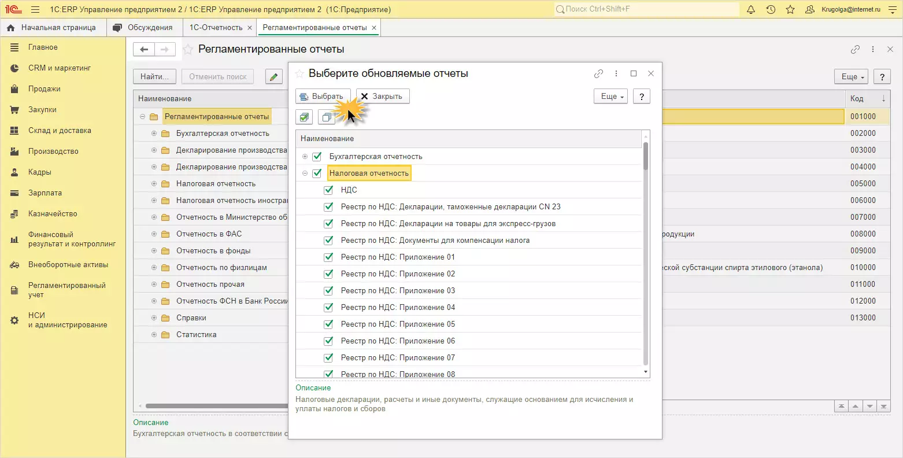This screenshot has height=458, width=903.
Task: Uncheck the НДС report checkbox
Action: [x=328, y=190]
